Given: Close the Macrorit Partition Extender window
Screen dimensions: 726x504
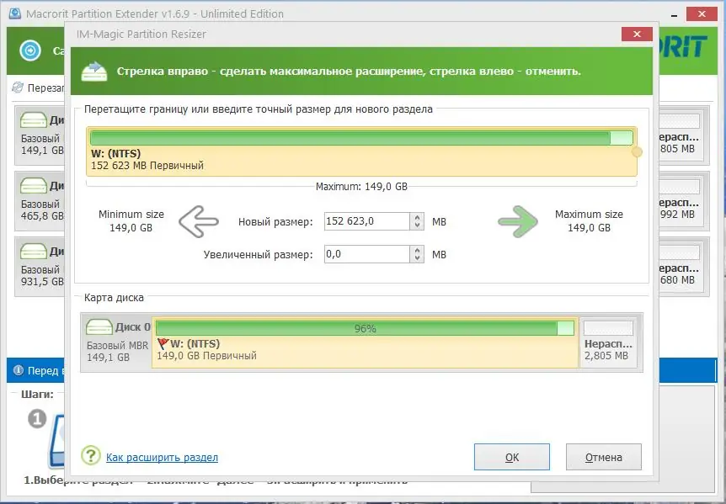Looking at the screenshot, I should (702, 14).
